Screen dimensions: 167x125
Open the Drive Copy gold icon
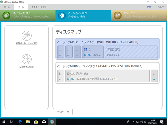[x=118, y=15]
